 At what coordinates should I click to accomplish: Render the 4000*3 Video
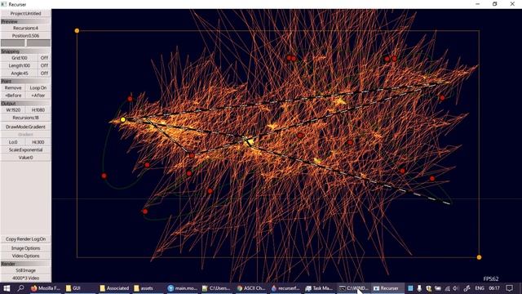[25, 278]
